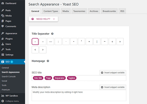Select the greater-than > separator
This screenshot has height=104, width=147.
click(43, 50)
